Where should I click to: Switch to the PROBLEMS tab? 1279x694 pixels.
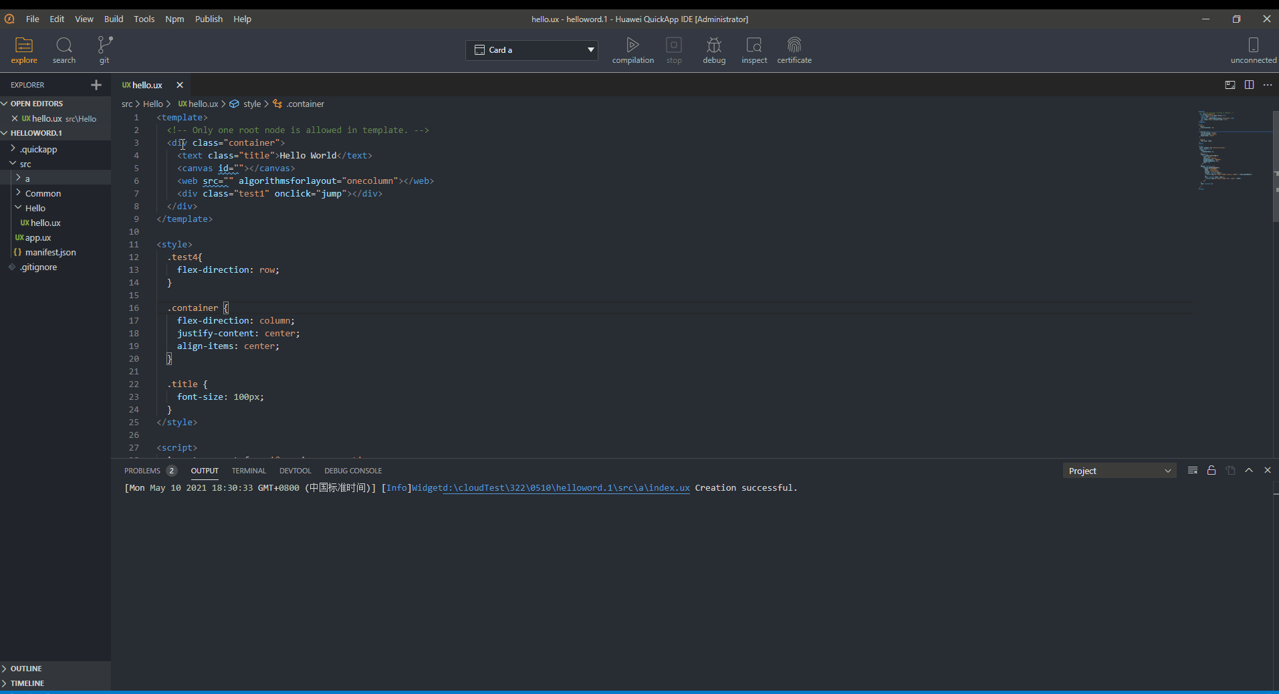(x=142, y=471)
